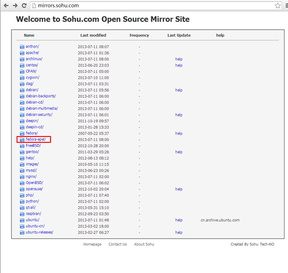Open the centos/ directory link

(32, 65)
